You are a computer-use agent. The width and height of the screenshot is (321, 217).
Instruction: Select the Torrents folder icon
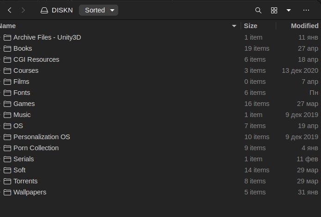(7, 181)
